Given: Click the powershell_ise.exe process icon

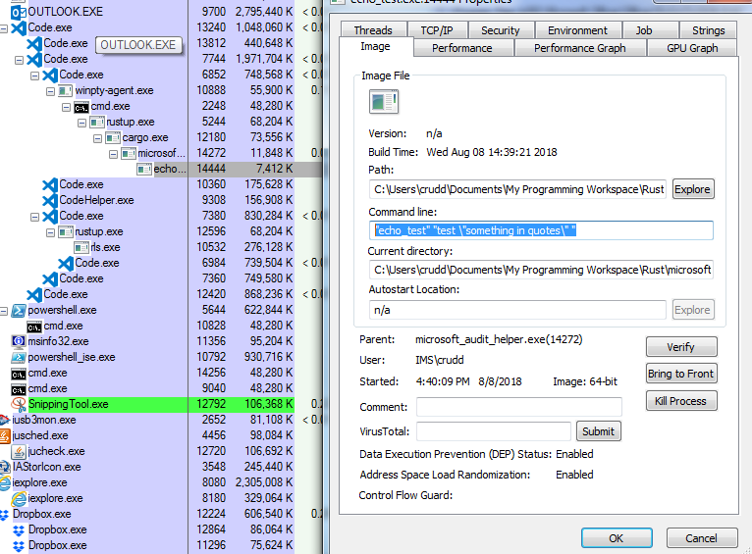Looking at the screenshot, I should click(x=19, y=357).
